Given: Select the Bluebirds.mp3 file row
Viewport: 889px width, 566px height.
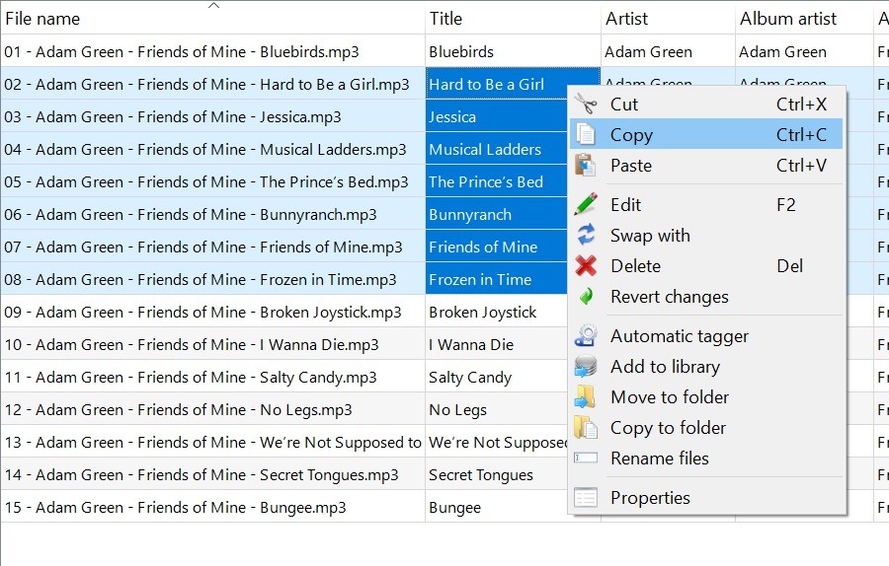Looking at the screenshot, I should [212, 51].
